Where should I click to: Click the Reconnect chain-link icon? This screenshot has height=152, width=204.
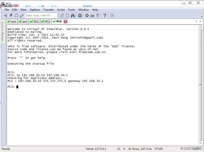(x=22, y=16)
